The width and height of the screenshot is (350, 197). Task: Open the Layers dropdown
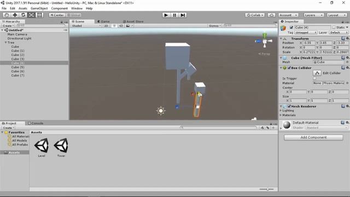point(313,15)
